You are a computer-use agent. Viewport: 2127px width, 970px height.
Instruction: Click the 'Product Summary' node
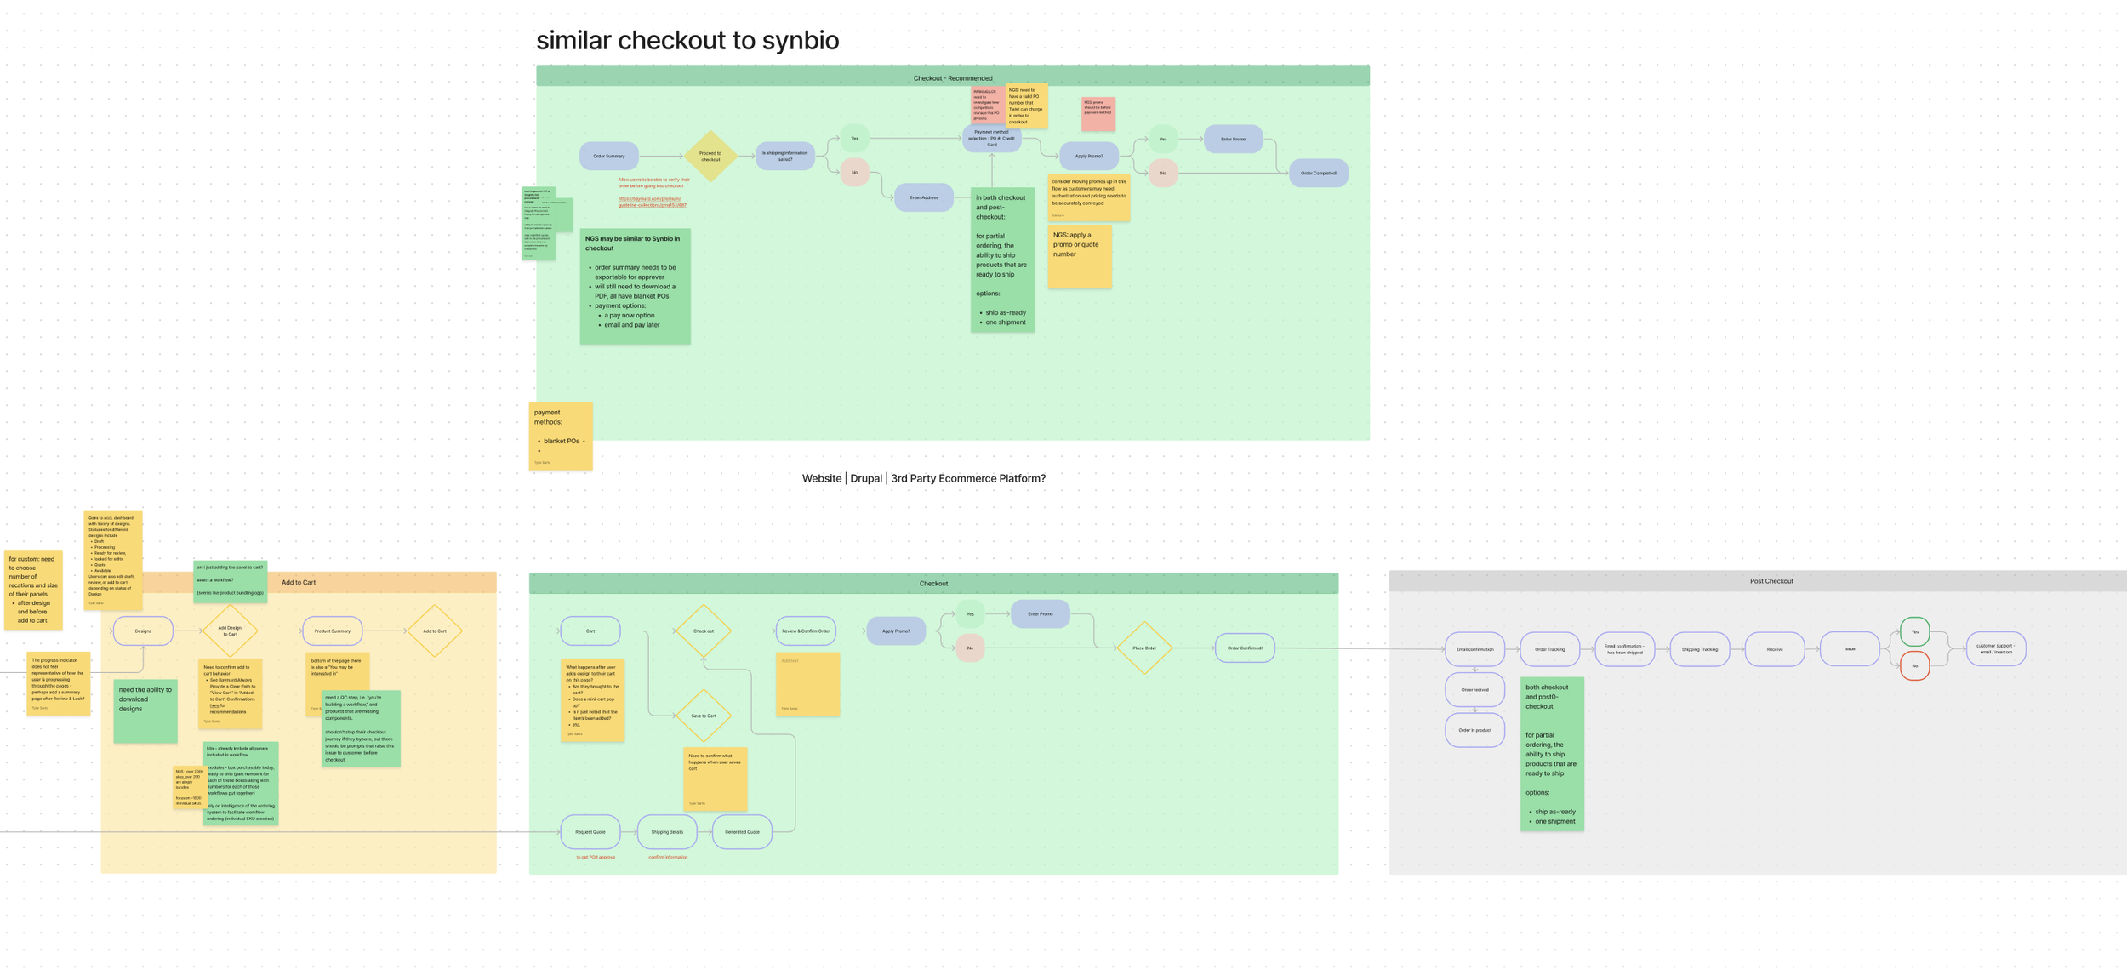click(x=332, y=631)
